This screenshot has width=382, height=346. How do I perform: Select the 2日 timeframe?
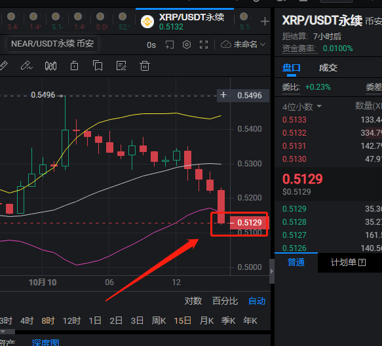[116, 321]
